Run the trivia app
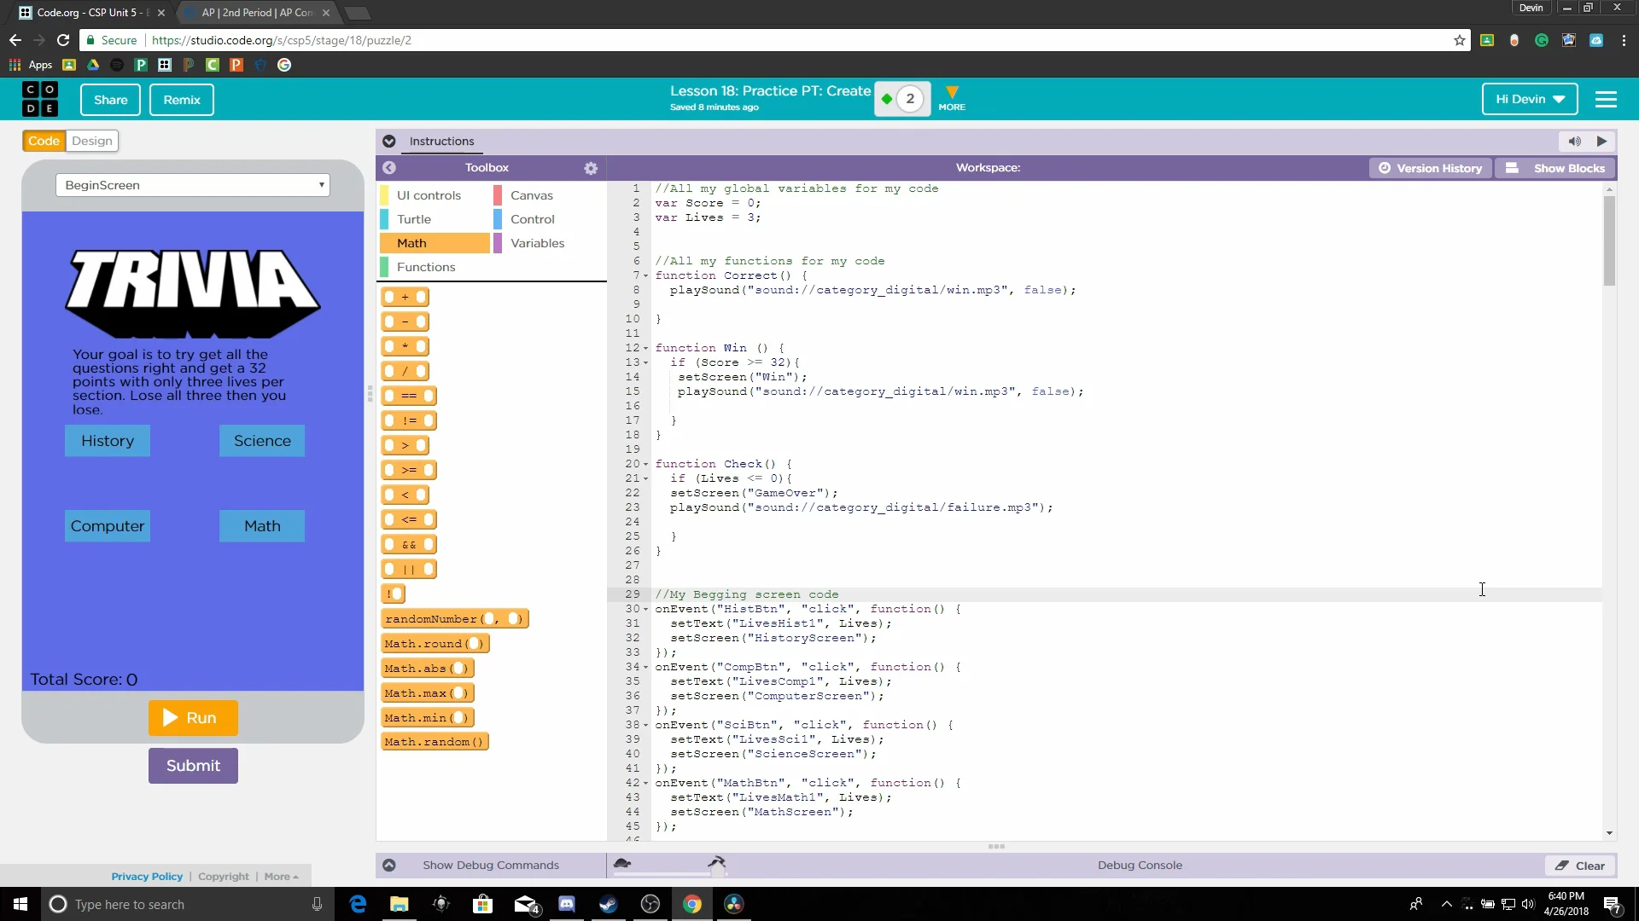Screen dimensions: 1639x921 click(x=192, y=717)
